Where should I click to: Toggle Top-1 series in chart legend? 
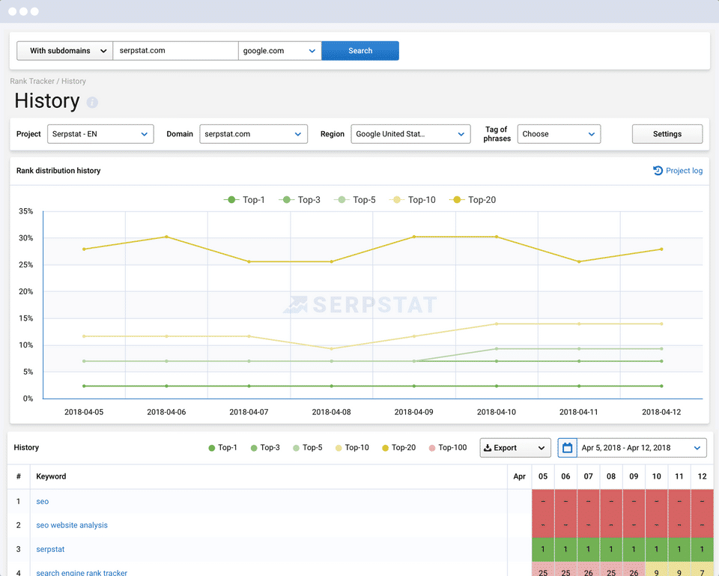point(244,200)
